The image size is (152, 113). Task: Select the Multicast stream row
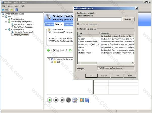[106, 53]
